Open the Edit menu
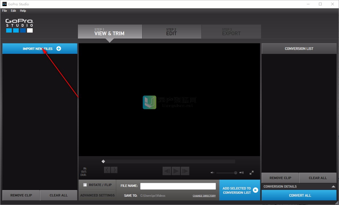Image resolution: width=339 pixels, height=205 pixels. click(x=13, y=11)
